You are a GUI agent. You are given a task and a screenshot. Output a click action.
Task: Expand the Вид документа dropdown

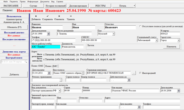tap(59, 91)
